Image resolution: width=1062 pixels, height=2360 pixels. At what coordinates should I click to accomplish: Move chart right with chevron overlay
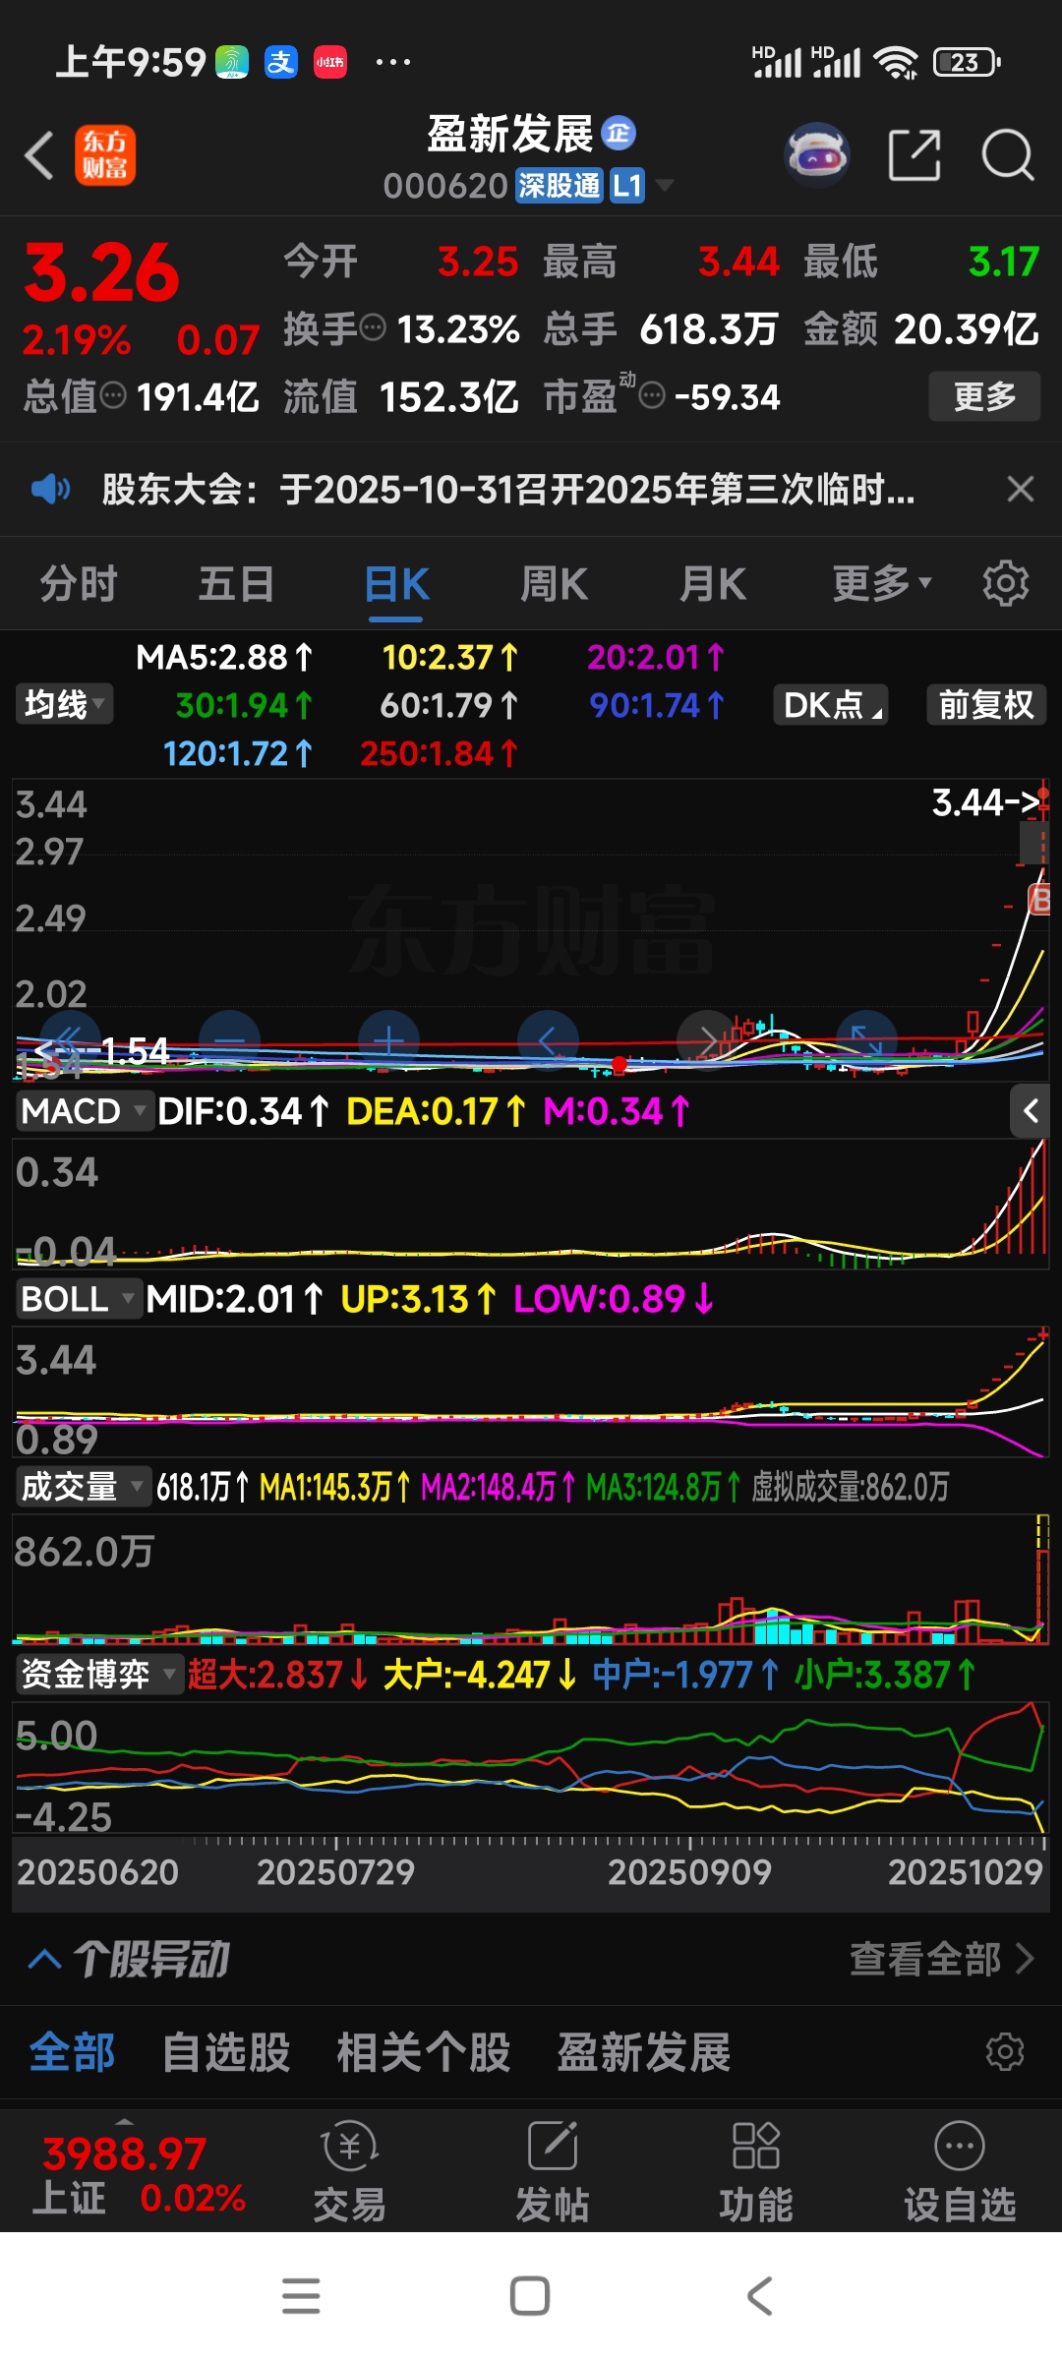pos(707,1040)
